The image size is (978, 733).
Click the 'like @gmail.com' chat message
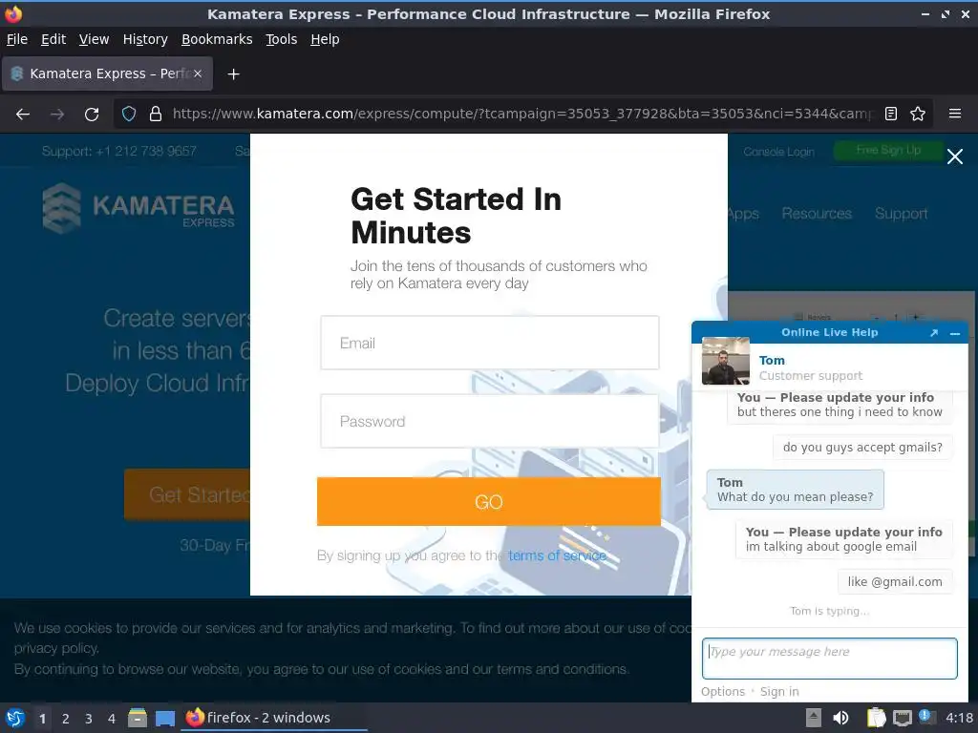tap(894, 581)
